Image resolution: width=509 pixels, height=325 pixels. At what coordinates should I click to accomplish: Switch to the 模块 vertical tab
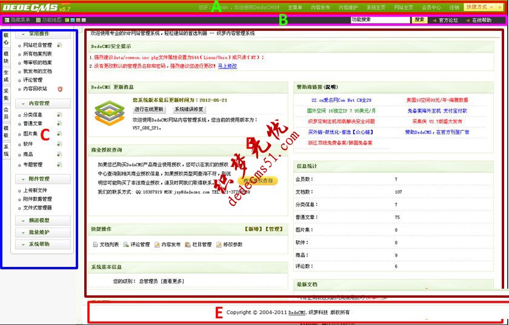coord(6,57)
